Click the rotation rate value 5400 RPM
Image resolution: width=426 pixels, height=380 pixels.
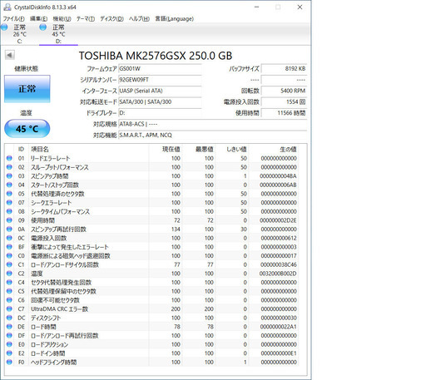click(284, 91)
